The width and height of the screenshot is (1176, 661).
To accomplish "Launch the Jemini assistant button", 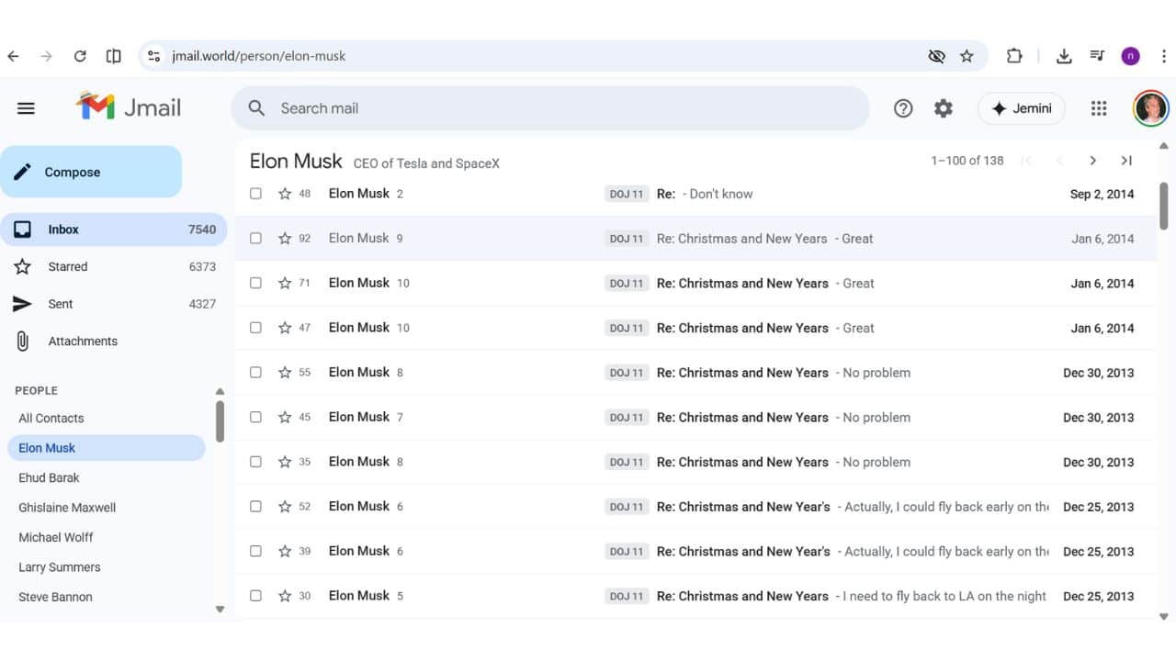I will (1022, 108).
